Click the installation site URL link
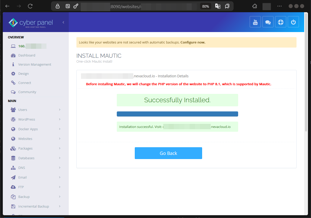Screen dimensions: 311x218 pos(197,127)
